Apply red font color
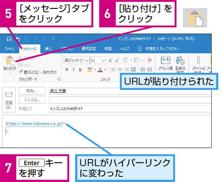This screenshot has height=182, width=222. [100, 69]
